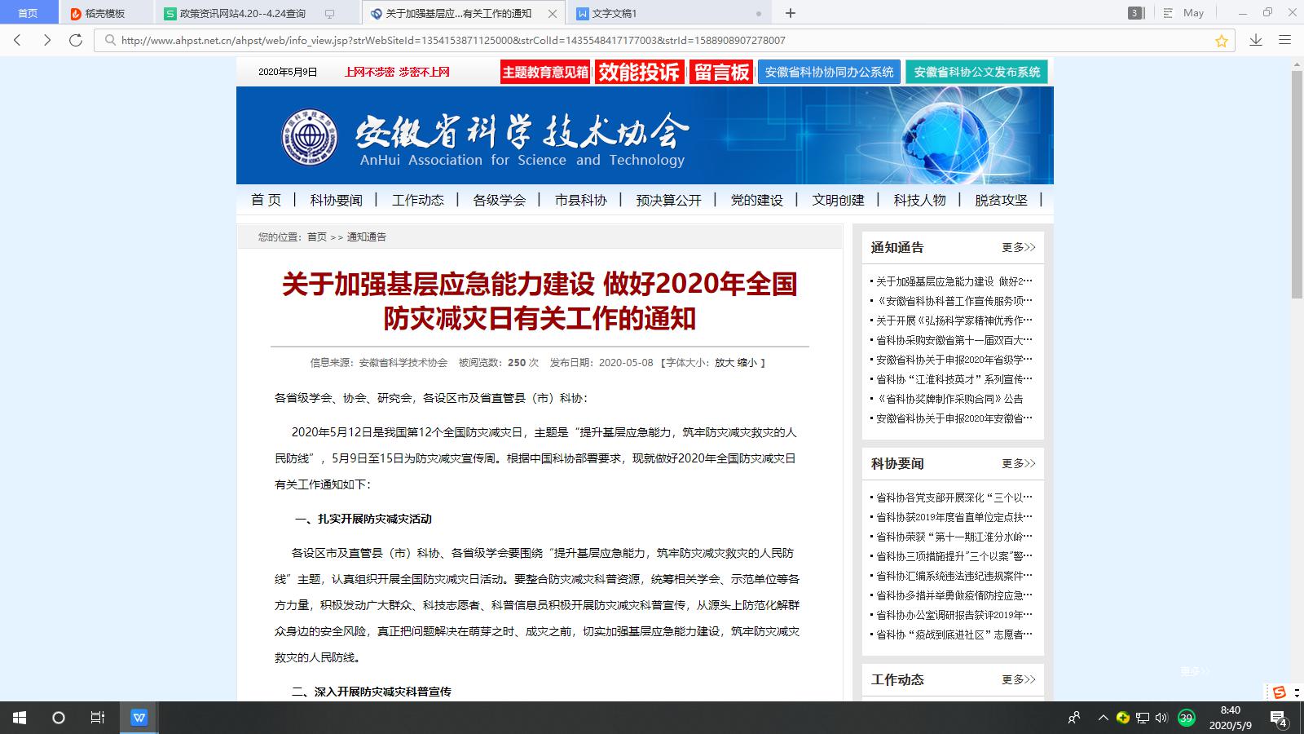
Task: Open the network status tray icon
Action: [1143, 718]
